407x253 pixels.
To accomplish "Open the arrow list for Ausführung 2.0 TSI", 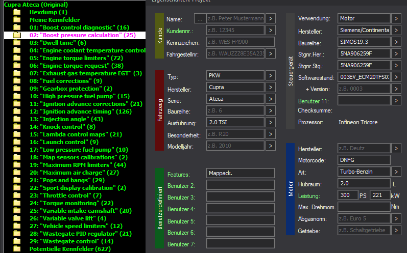I will 271,122.
